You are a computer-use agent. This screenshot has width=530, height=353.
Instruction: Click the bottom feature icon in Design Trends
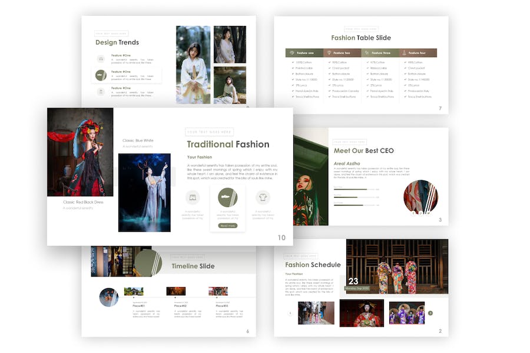(x=101, y=91)
